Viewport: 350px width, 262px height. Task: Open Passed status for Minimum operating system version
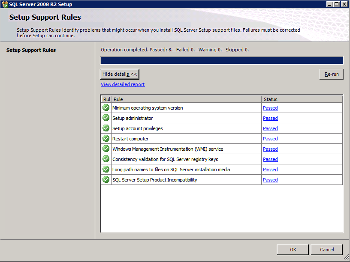pyautogui.click(x=270, y=108)
